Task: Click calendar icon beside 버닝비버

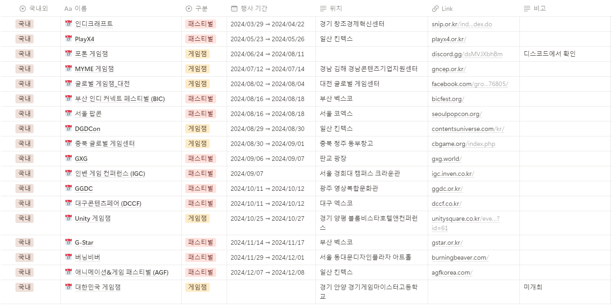Action: coord(69,257)
